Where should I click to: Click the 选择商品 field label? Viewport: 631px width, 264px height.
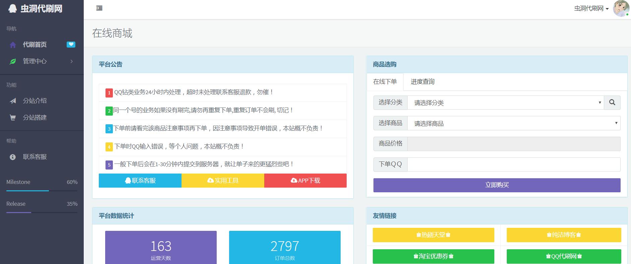tap(391, 123)
